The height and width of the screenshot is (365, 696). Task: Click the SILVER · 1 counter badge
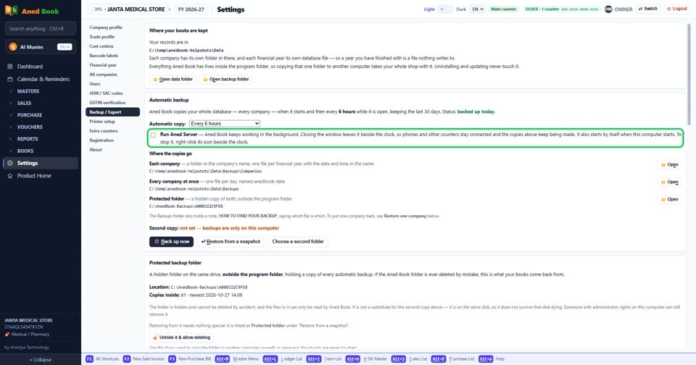coord(561,9)
